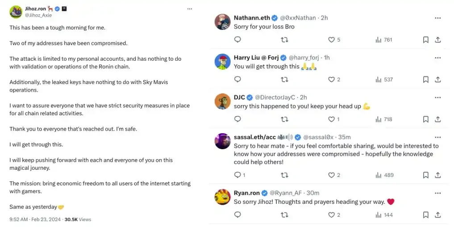Image resolution: width=454 pixels, height=227 pixels.
Task: Click Jihoz.ron's profile avatar
Action: (x=16, y=12)
